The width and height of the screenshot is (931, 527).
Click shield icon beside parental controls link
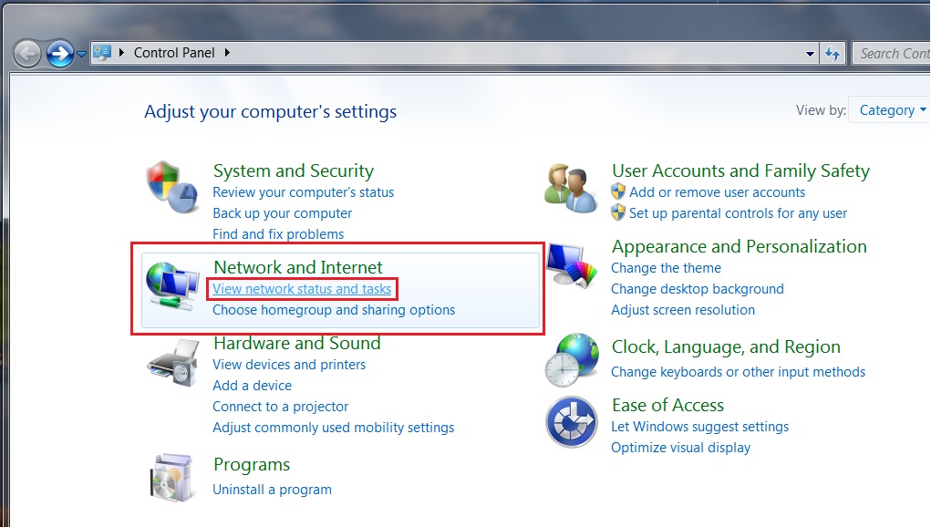tap(618, 212)
